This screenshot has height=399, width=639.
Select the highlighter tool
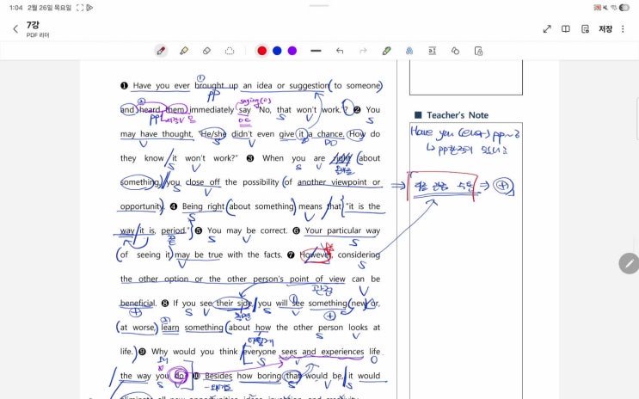[183, 51]
